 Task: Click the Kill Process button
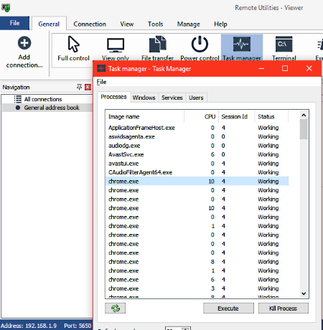(283, 308)
